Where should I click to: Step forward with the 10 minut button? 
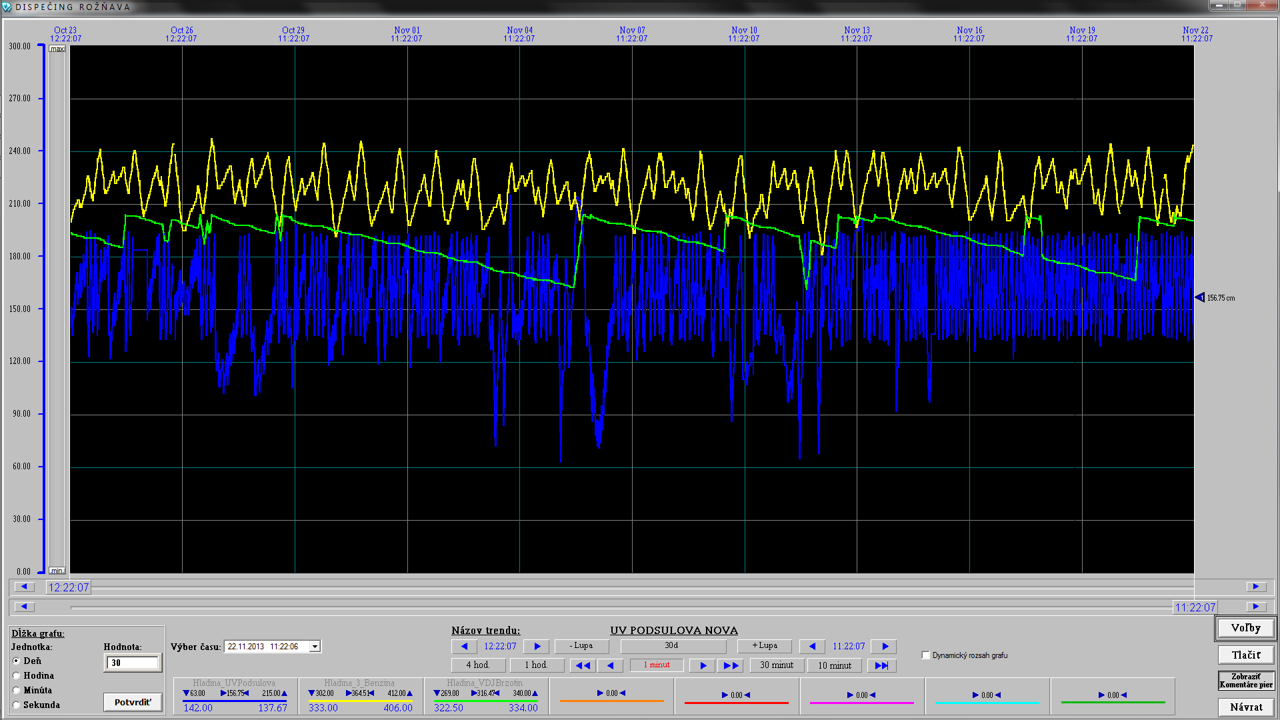pyautogui.click(x=835, y=665)
